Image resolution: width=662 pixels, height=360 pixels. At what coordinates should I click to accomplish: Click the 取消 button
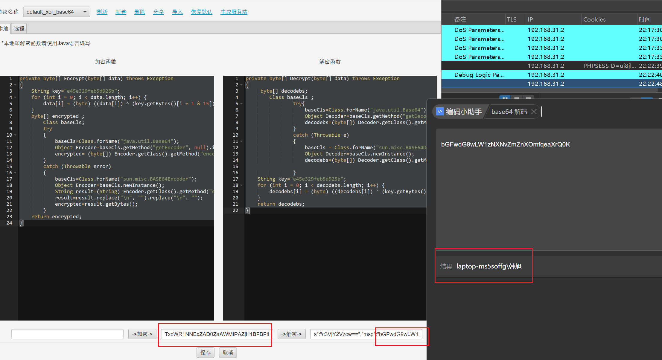point(228,353)
